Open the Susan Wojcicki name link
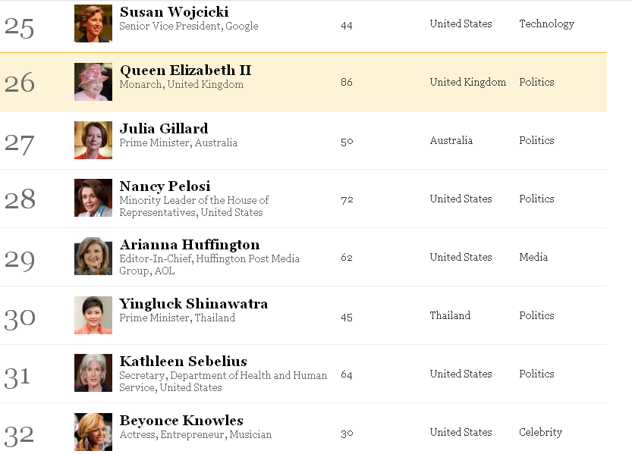Viewport: 632px width, 454px height. pyautogui.click(x=175, y=12)
